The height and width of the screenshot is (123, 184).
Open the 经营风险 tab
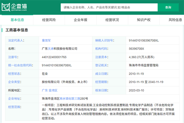49,20
